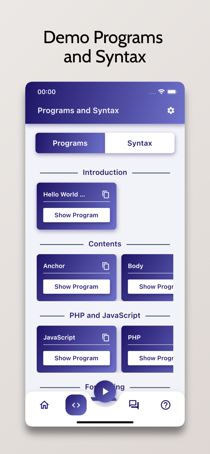210x454 pixels.
Task: Click the Introduction section heading
Action: pyautogui.click(x=105, y=172)
